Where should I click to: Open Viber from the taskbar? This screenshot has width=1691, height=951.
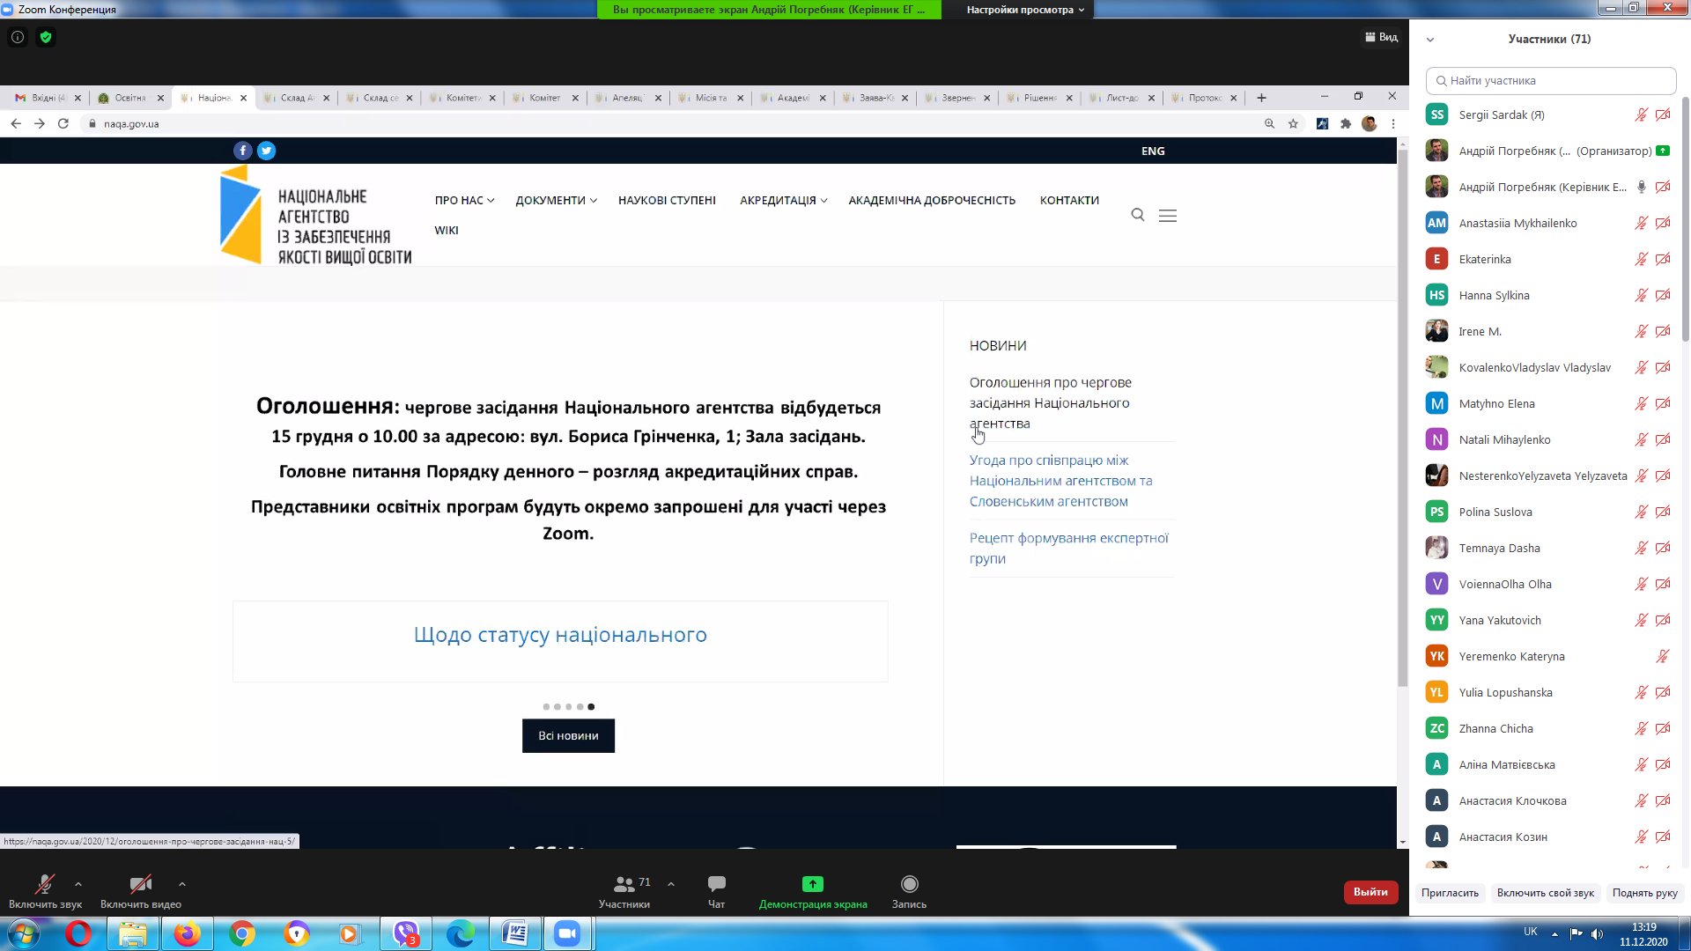[406, 933]
